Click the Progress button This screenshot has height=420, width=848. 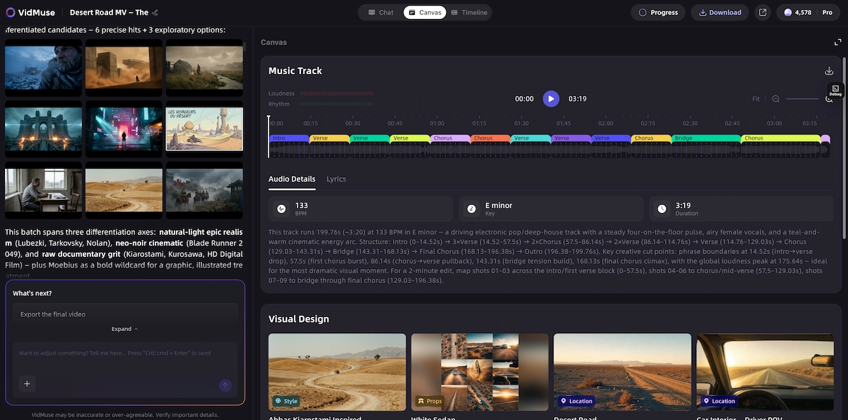(658, 12)
